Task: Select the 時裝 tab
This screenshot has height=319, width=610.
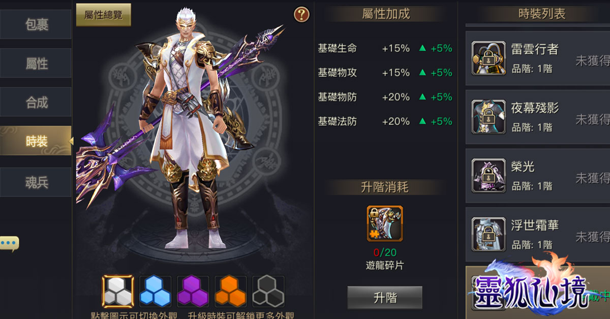Action: pos(36,141)
